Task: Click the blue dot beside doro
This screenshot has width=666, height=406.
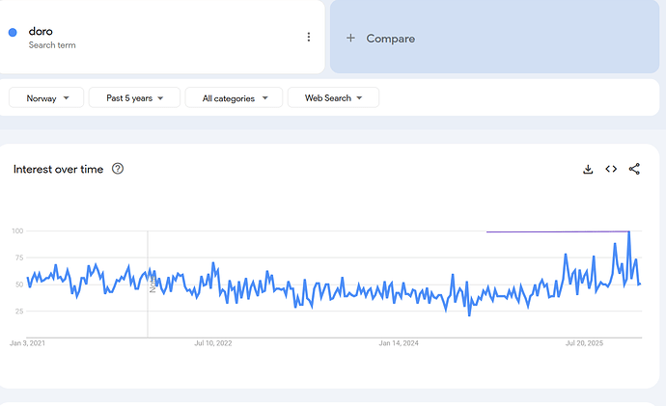Action: [13, 33]
